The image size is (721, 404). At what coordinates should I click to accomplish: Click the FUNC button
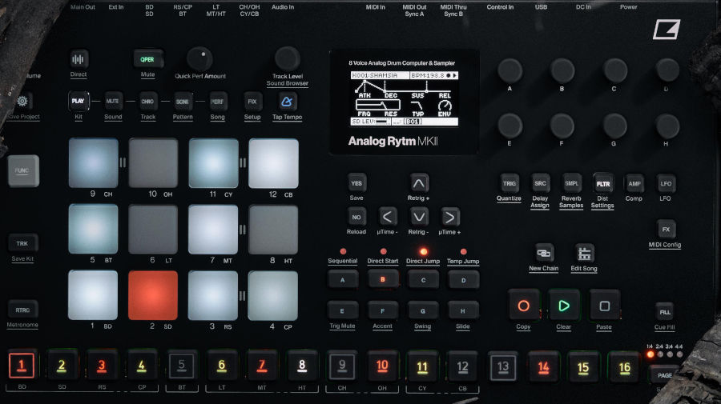pos(23,170)
